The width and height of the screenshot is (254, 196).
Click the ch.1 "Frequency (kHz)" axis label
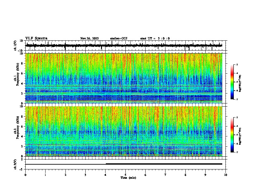[18, 74]
